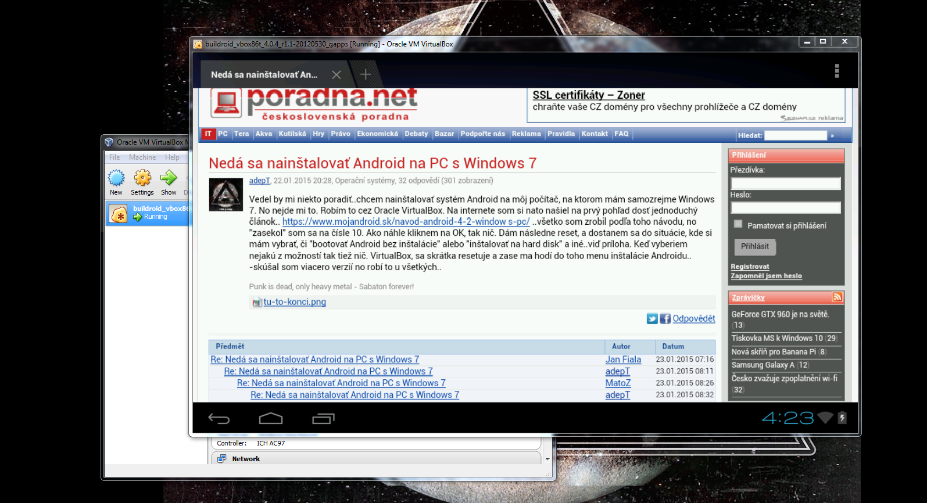Open the Zprávičky RSS feed icon
Viewport: 927px width, 503px height.
[x=837, y=297]
